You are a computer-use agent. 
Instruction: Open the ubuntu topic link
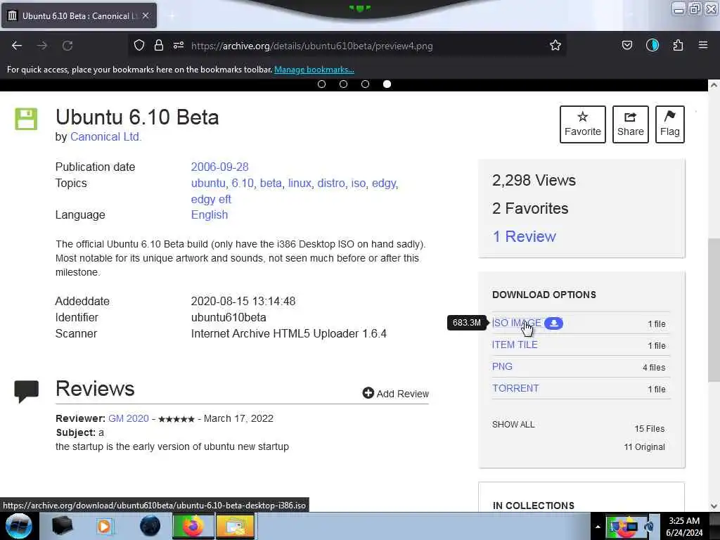coord(208,183)
